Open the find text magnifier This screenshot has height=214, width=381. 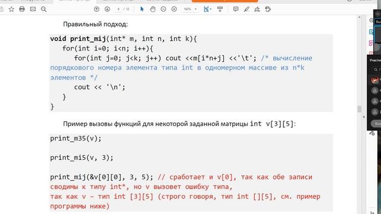(43, 10)
